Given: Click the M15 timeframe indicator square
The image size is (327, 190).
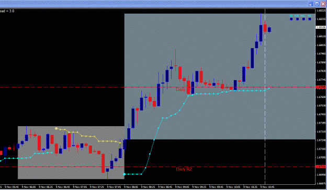Looking at the screenshot, I should 303,19.
